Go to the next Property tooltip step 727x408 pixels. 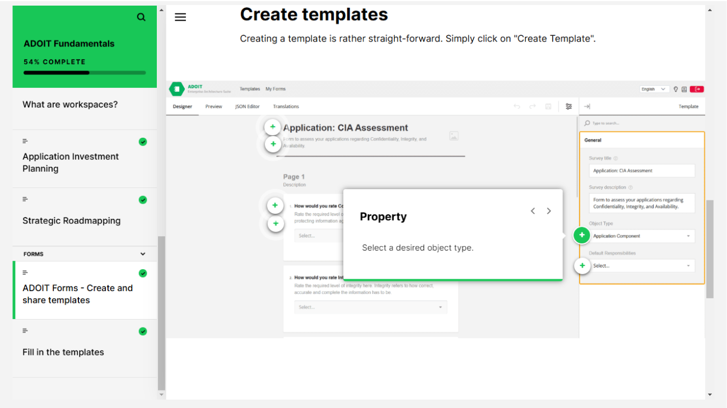[549, 211]
